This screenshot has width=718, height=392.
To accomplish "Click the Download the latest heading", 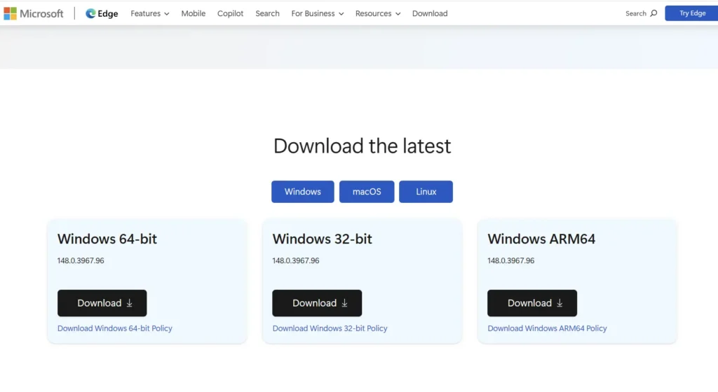I will click(x=363, y=146).
